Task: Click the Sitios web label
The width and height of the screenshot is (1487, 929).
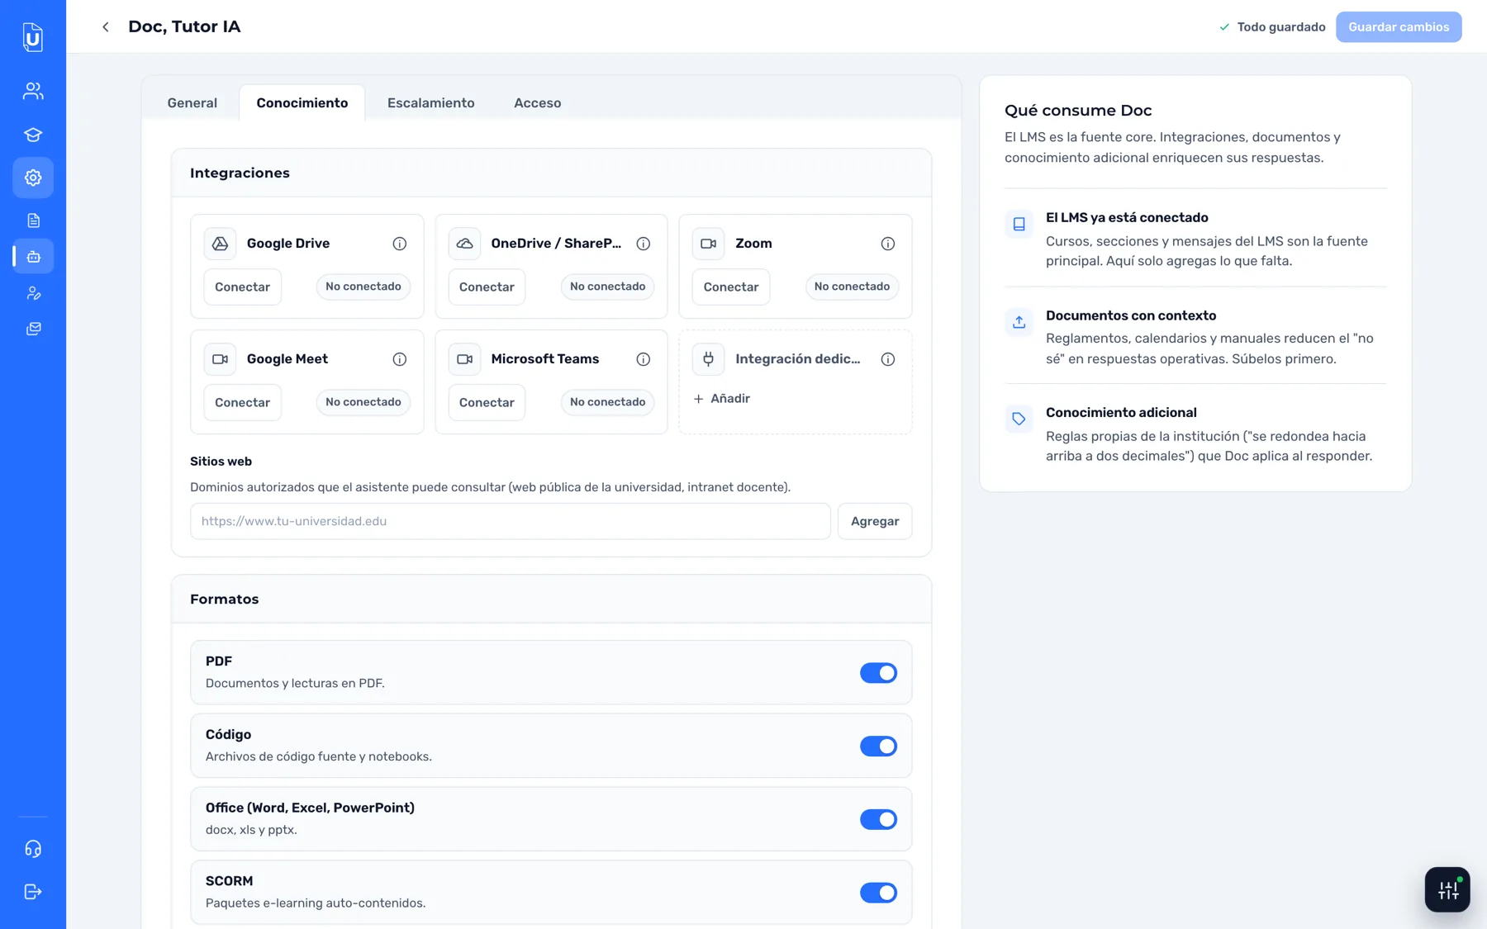Action: click(x=221, y=462)
